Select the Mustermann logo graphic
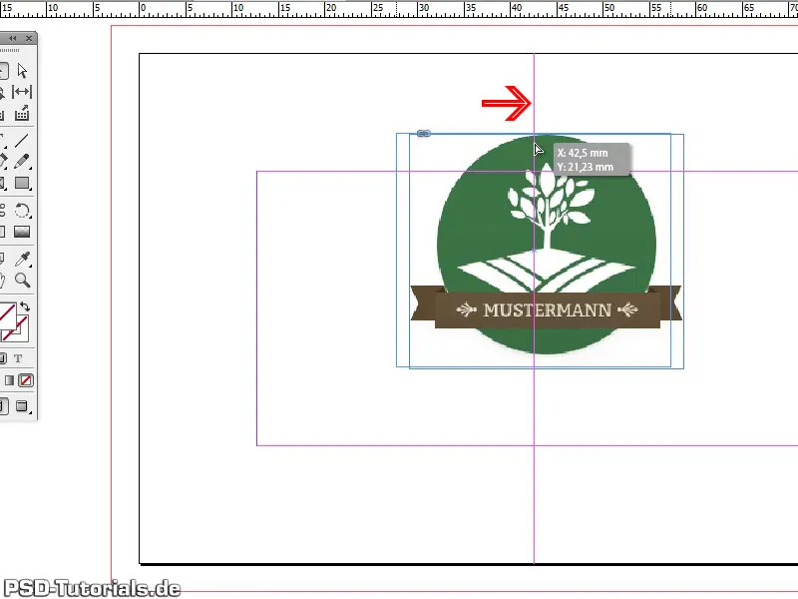The width and height of the screenshot is (798, 599). 546,250
